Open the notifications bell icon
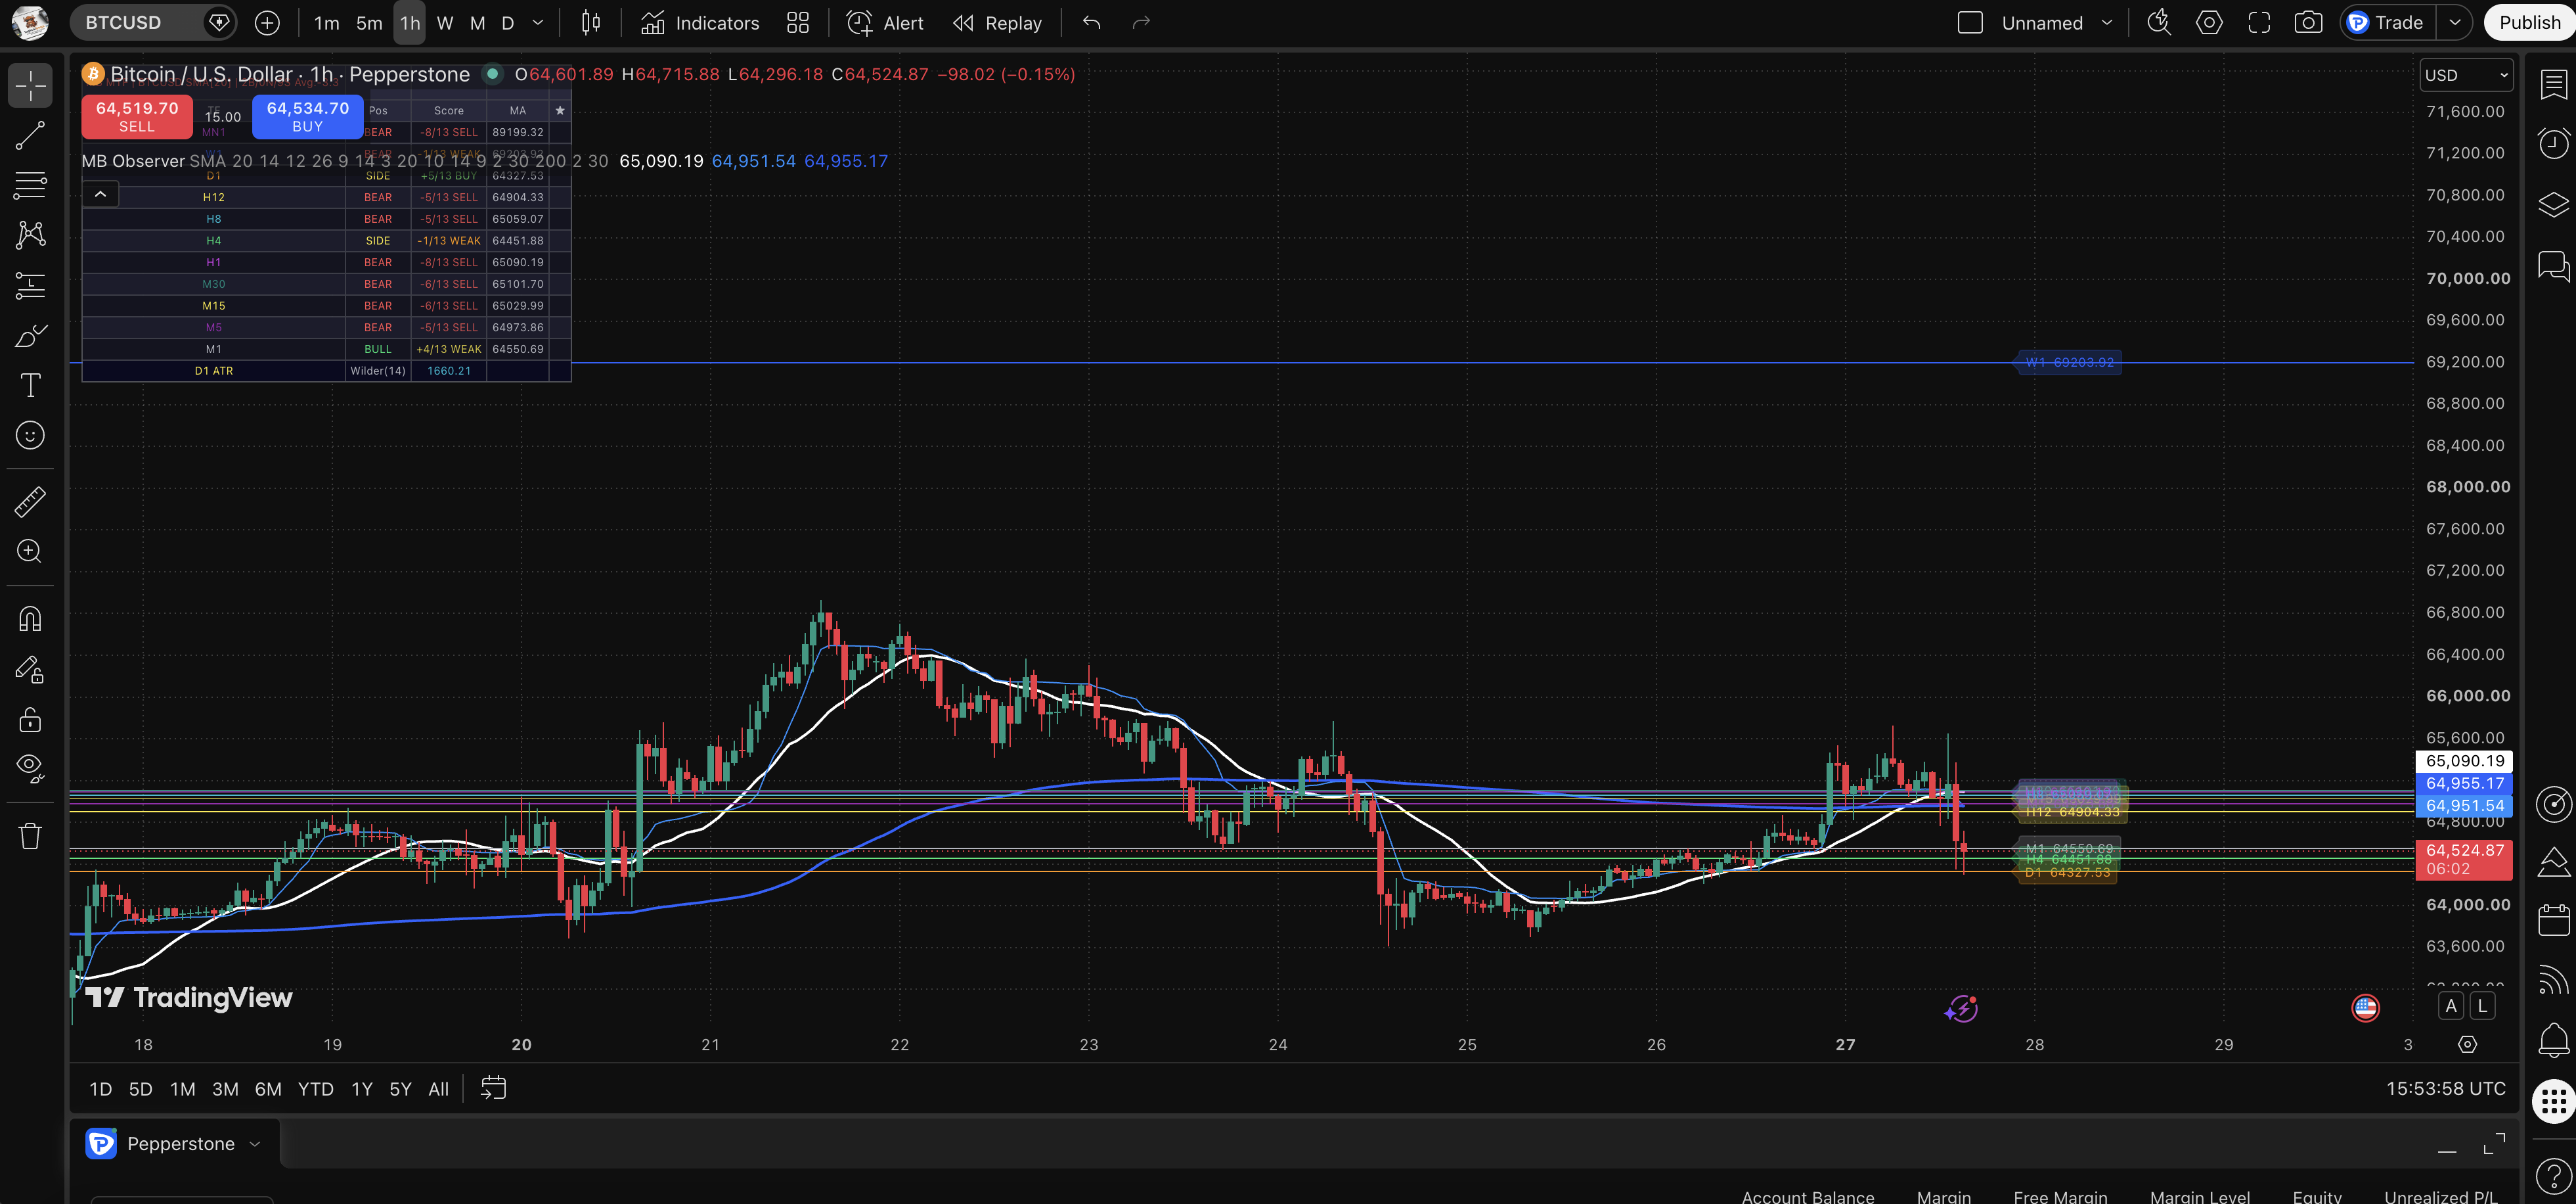Viewport: 2576px width, 1204px height. tap(2553, 1041)
